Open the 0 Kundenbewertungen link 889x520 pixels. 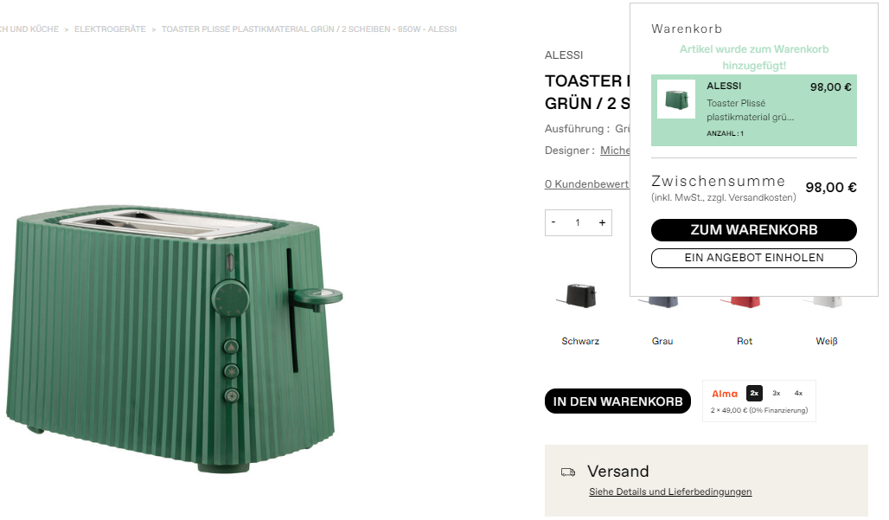[587, 183]
